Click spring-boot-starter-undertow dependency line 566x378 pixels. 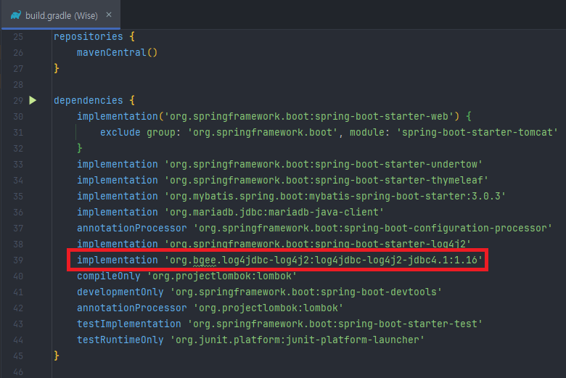coord(280,164)
